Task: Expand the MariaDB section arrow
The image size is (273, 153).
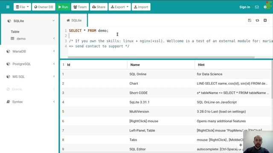Action: [54, 51]
